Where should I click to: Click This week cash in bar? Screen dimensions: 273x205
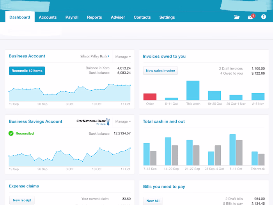255,159
